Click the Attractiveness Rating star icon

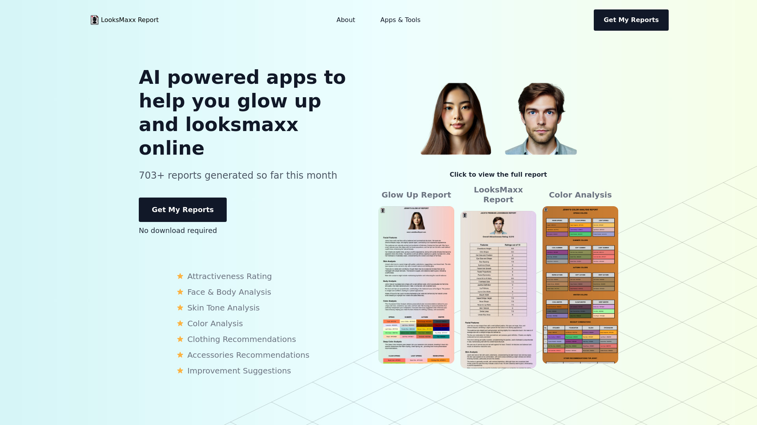(180, 276)
